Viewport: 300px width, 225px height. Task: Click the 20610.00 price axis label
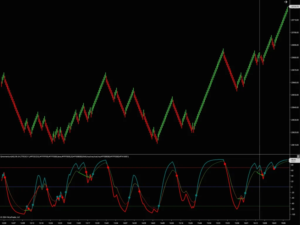click(294, 145)
